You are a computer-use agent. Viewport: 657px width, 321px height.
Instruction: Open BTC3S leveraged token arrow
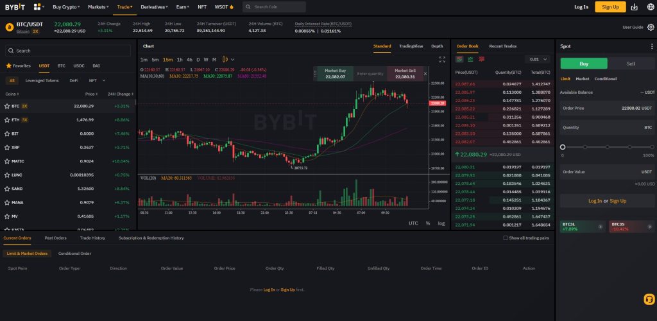pyautogui.click(x=649, y=227)
